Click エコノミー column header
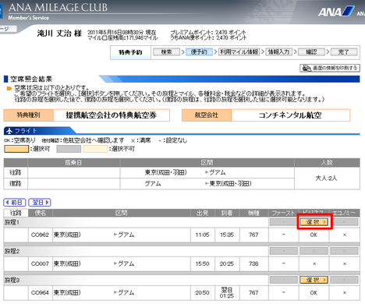This screenshot has width=365, height=304. [344, 213]
